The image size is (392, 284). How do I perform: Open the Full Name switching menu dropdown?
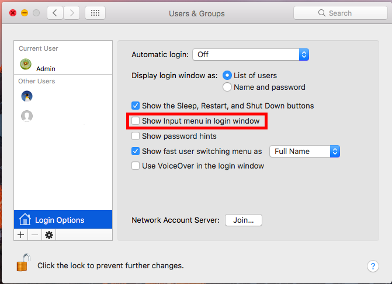[x=304, y=152]
